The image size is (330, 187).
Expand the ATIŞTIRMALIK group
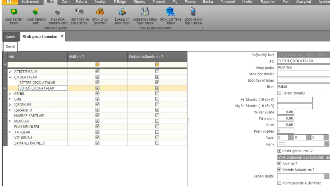[10, 72]
